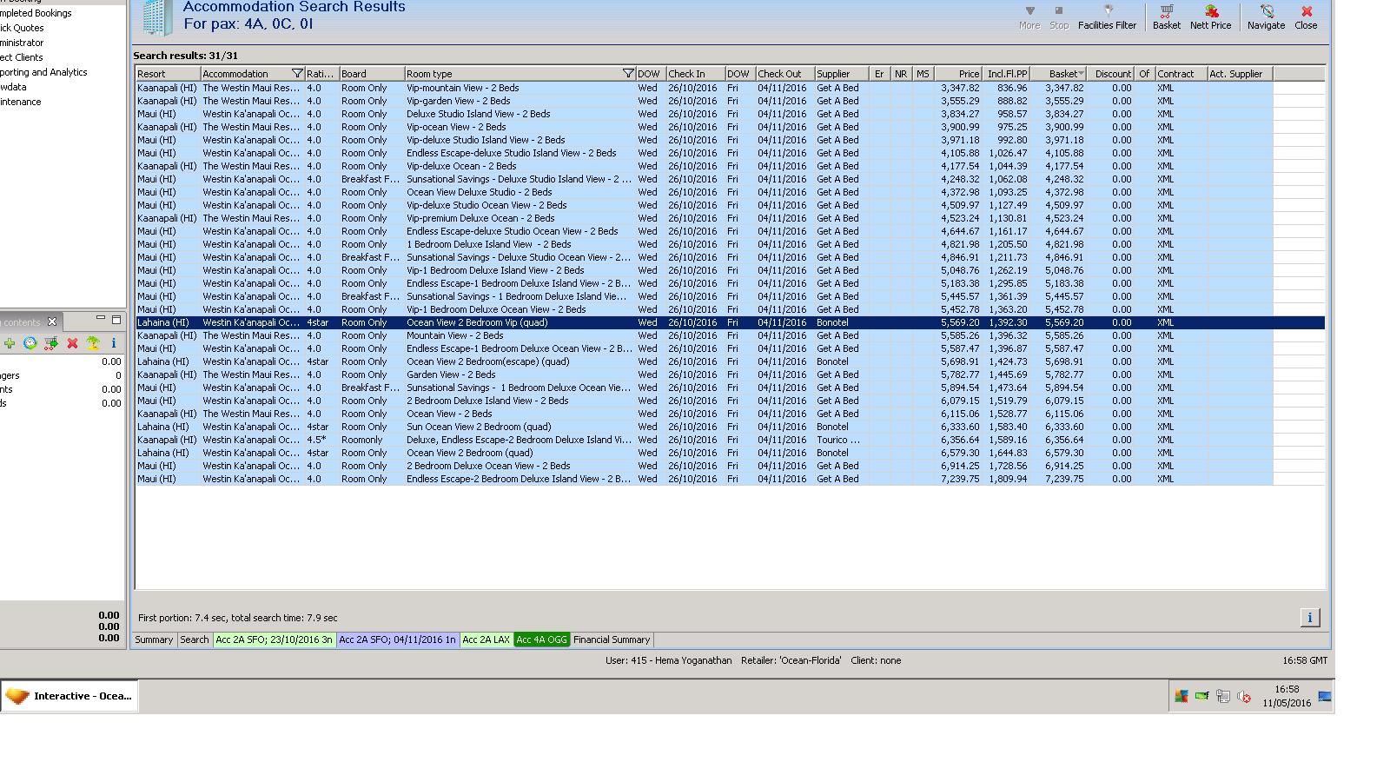
Task: Open the Financial Summary tab
Action: (612, 640)
